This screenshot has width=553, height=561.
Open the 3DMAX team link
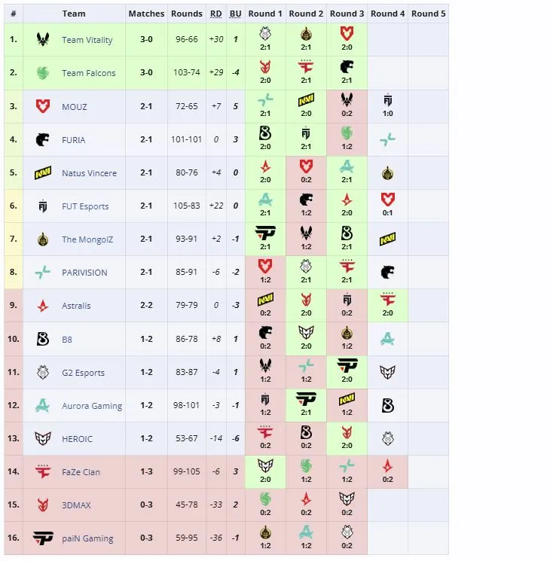click(76, 505)
